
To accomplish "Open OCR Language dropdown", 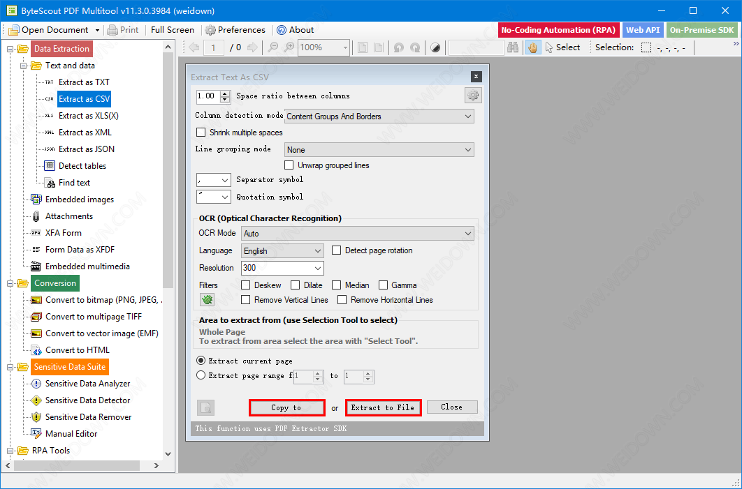I will (282, 251).
